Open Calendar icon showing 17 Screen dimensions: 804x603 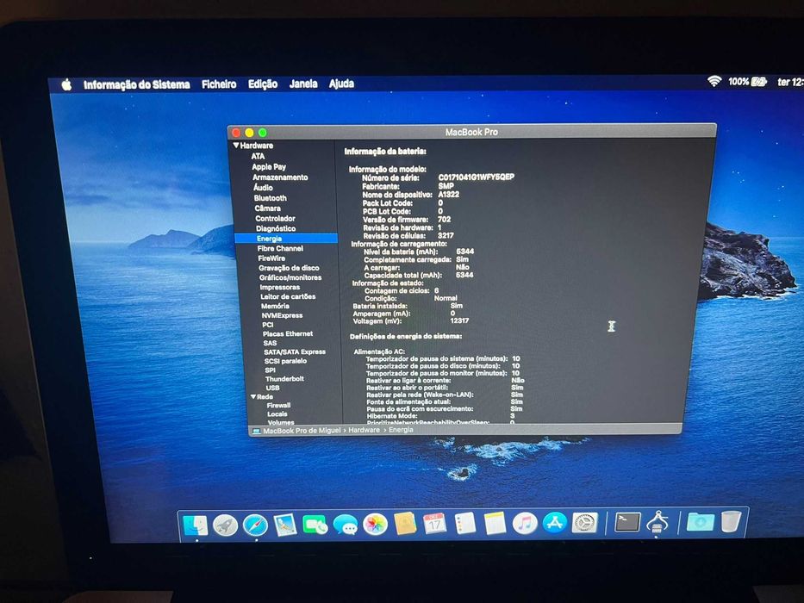435,524
